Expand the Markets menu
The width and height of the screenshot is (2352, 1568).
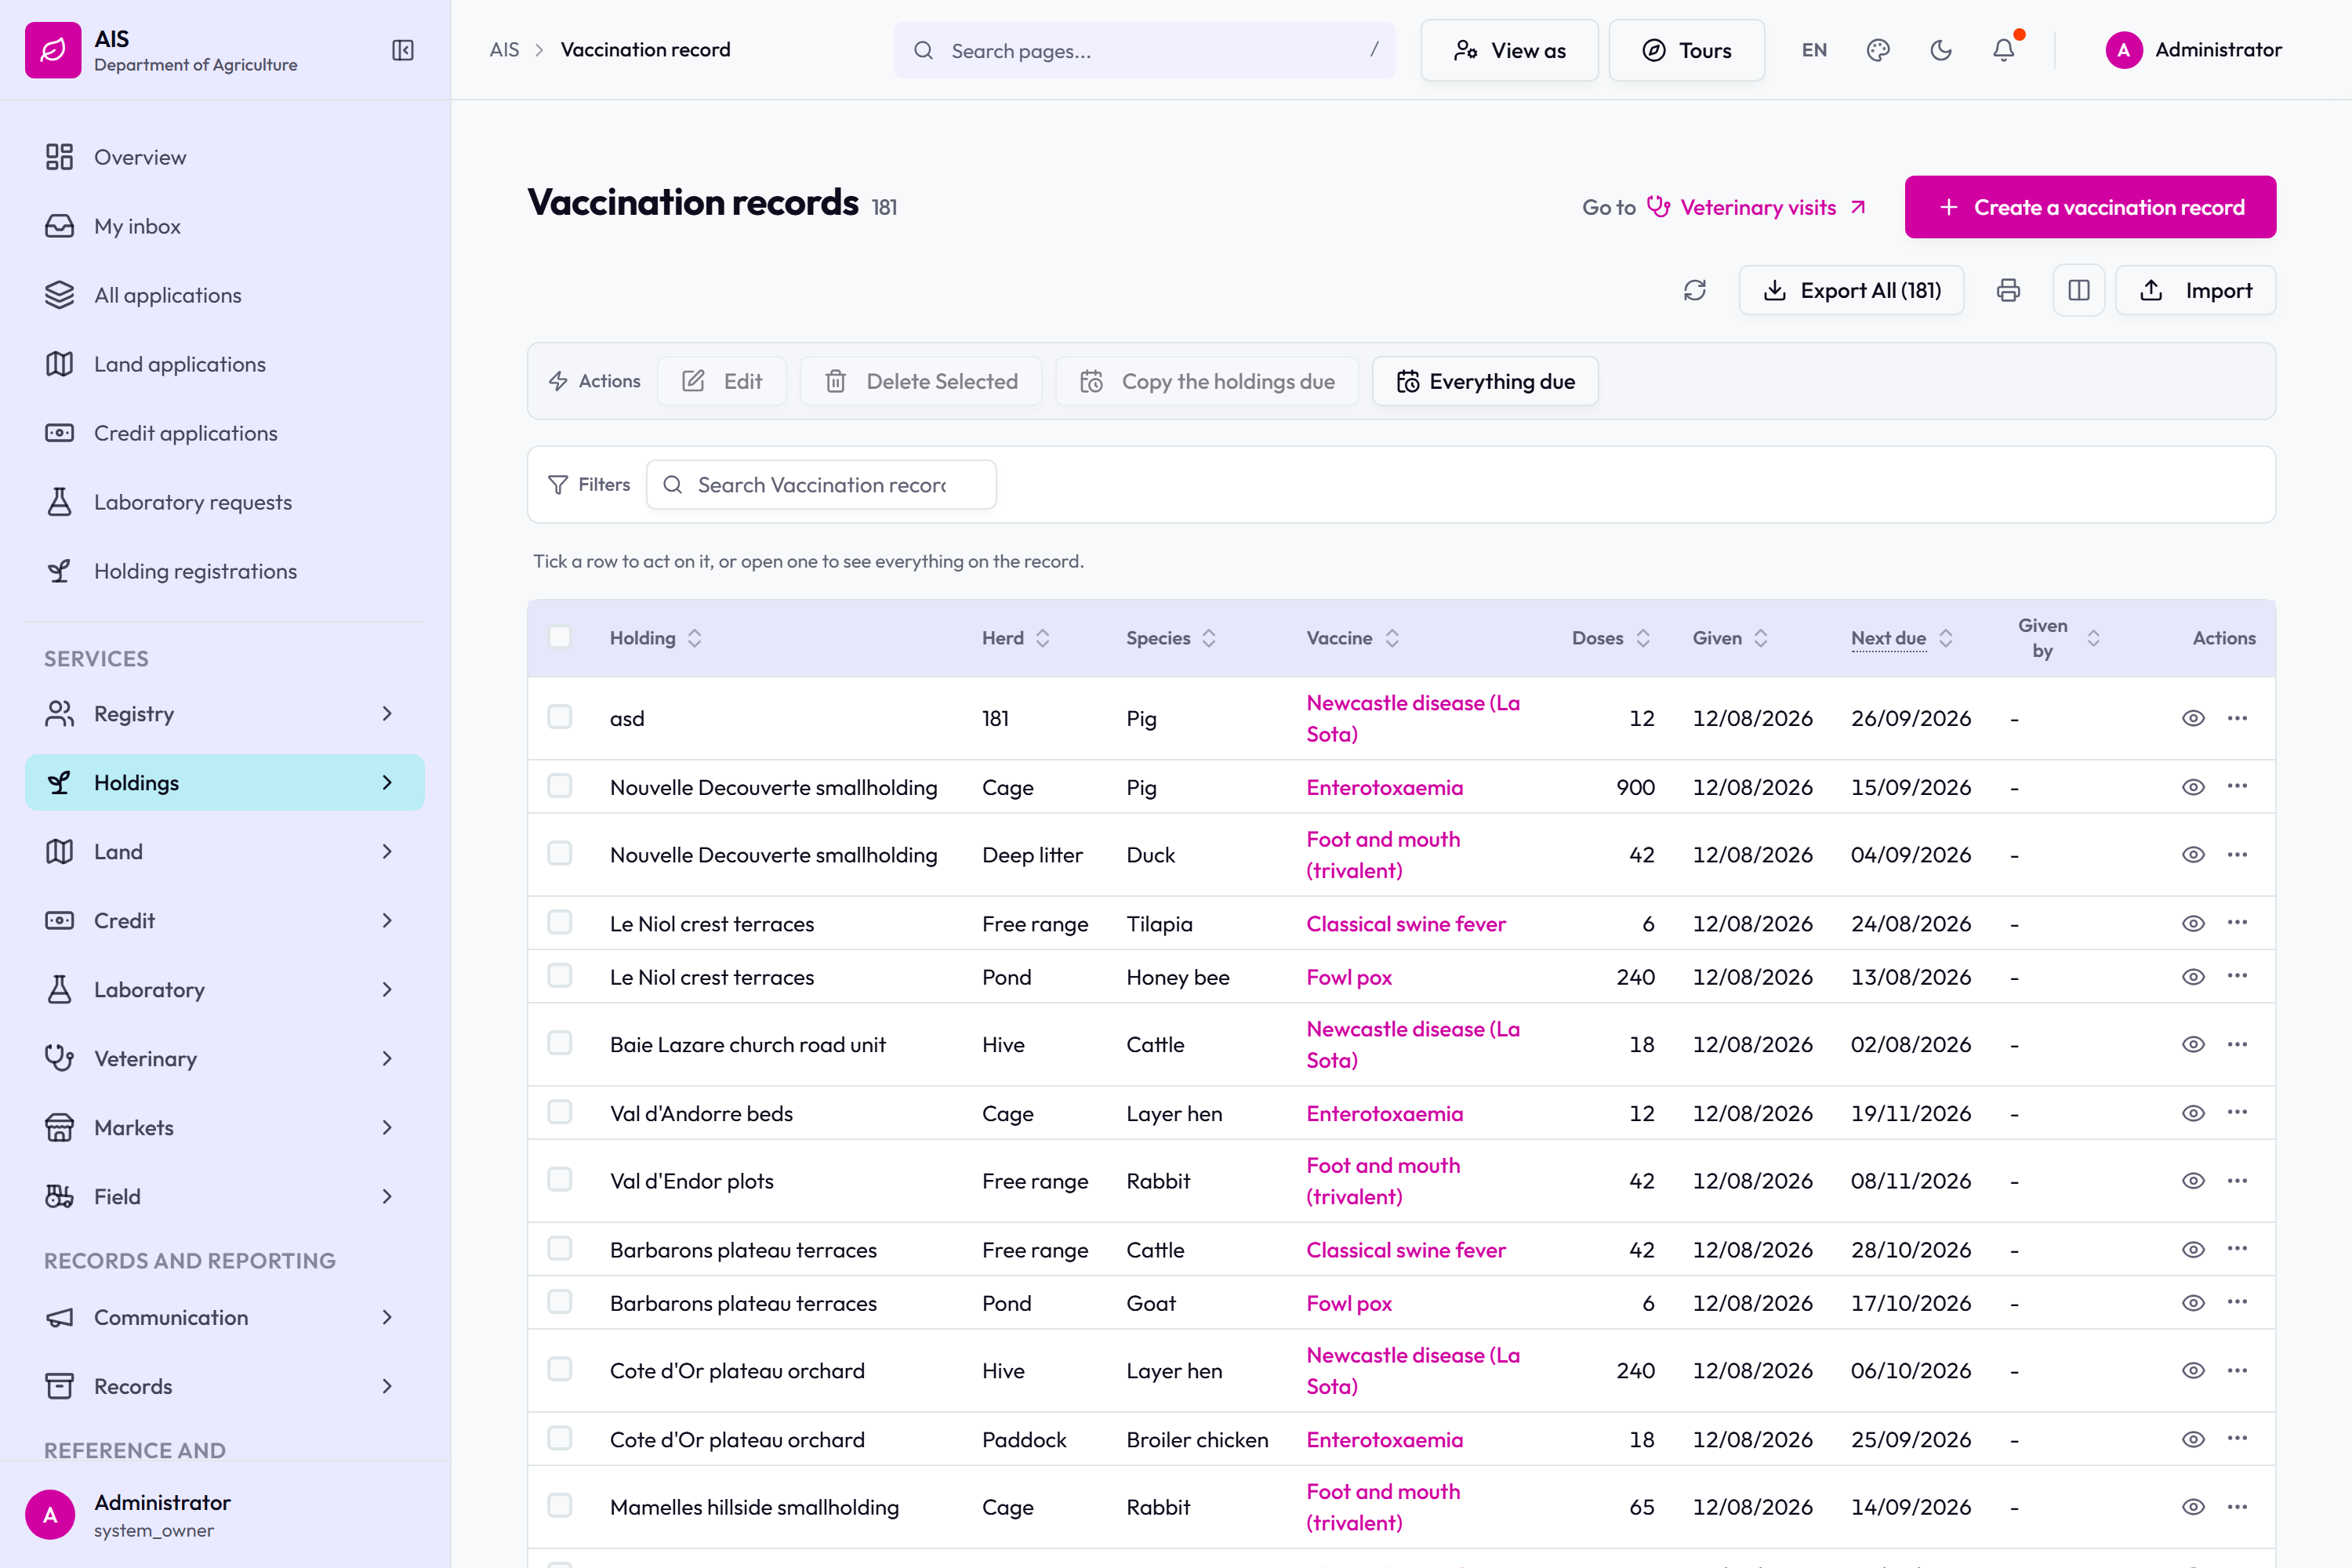coord(225,1127)
